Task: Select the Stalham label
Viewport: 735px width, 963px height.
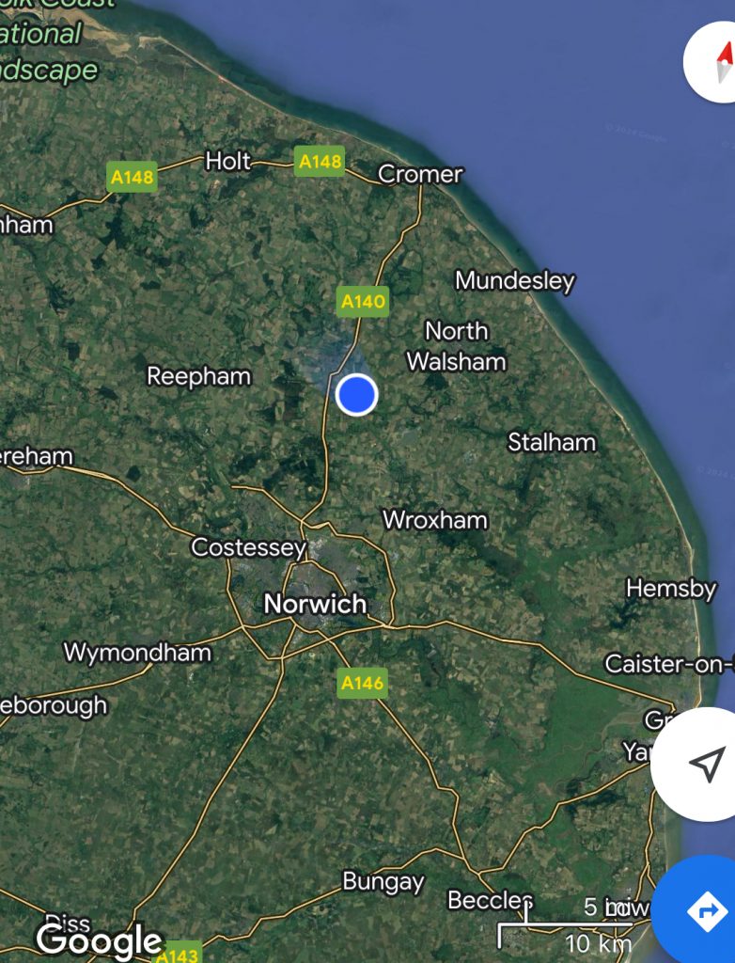Action: click(552, 442)
